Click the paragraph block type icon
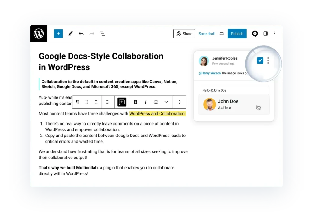The width and height of the screenshot is (313, 222). tap(77, 102)
